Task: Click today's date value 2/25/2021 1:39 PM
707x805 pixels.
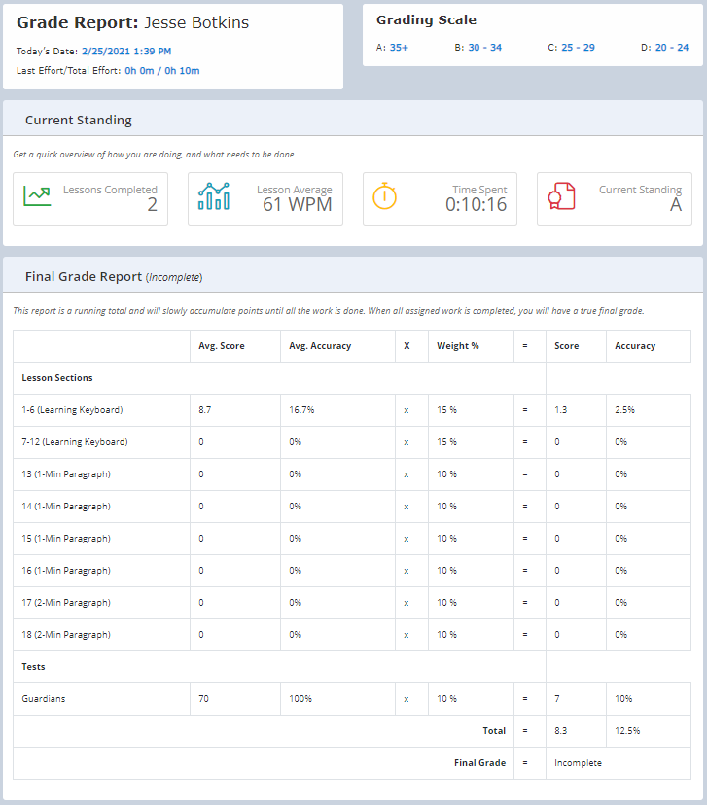Action: [126, 51]
